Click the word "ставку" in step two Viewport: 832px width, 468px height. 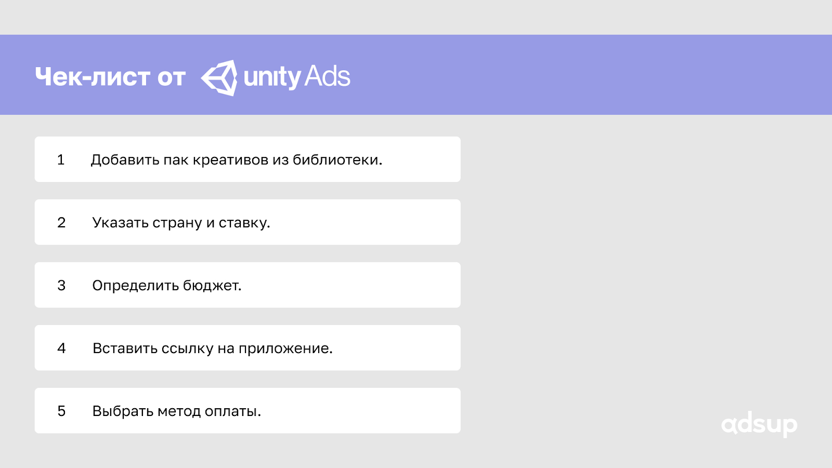tap(244, 223)
